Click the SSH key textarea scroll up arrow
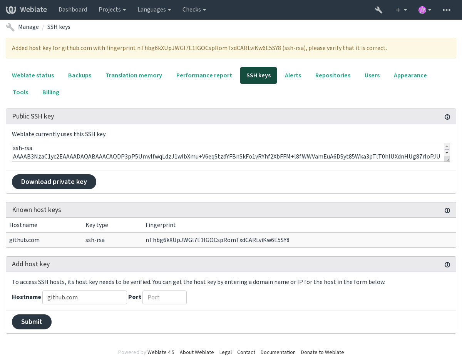 pyautogui.click(x=447, y=147)
